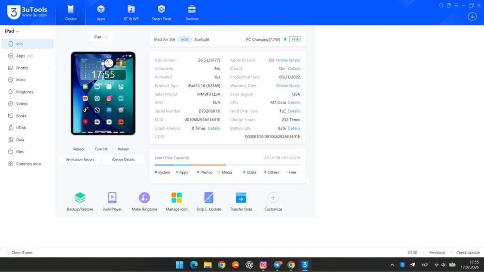
Task: Expand the Photos submenu arrow
Action: (x=49, y=68)
